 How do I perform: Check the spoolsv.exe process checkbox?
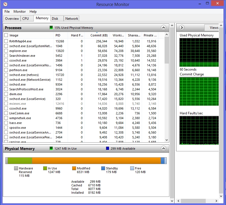click(6, 128)
